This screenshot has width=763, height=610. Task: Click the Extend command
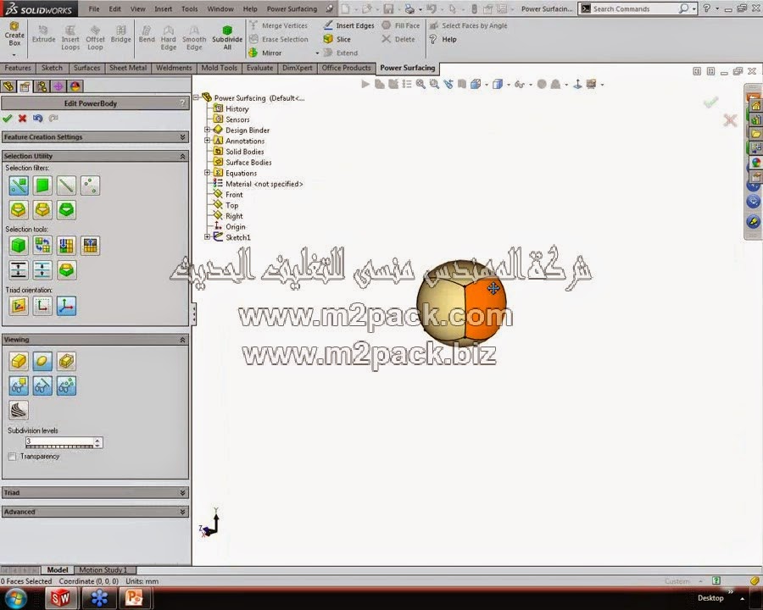[x=341, y=53]
